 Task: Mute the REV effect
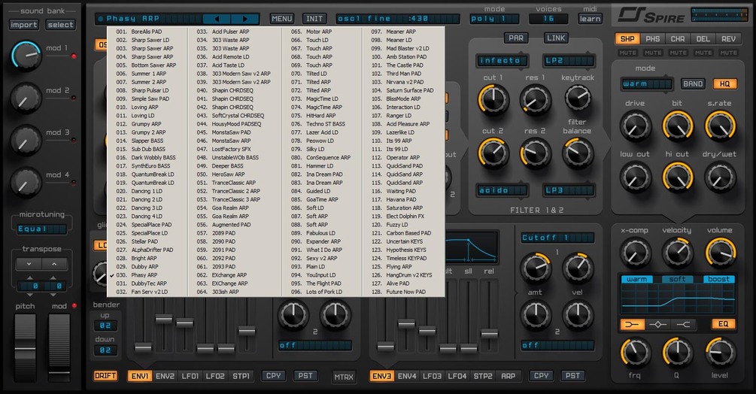[x=728, y=53]
